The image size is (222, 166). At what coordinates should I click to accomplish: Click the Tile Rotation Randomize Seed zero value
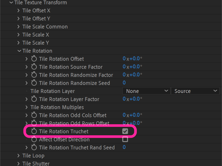124,83
